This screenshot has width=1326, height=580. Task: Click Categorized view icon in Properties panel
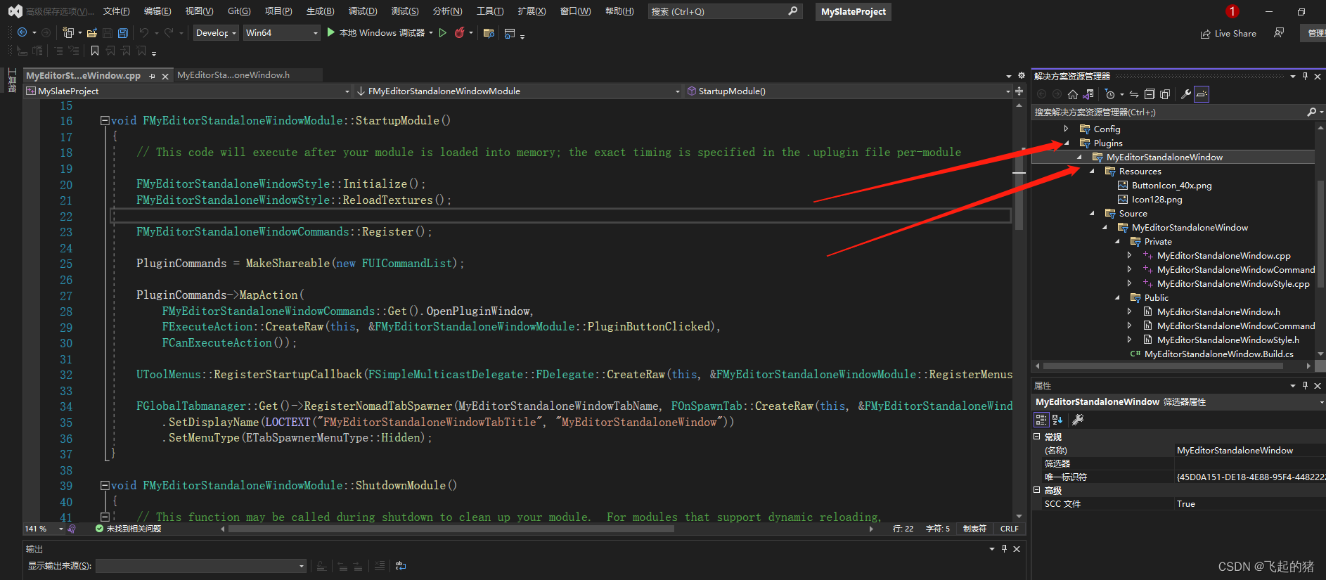pyautogui.click(x=1041, y=420)
